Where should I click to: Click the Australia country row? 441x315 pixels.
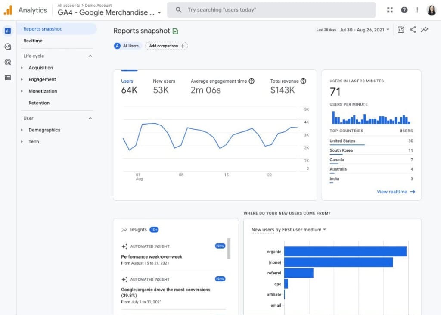tap(371, 169)
